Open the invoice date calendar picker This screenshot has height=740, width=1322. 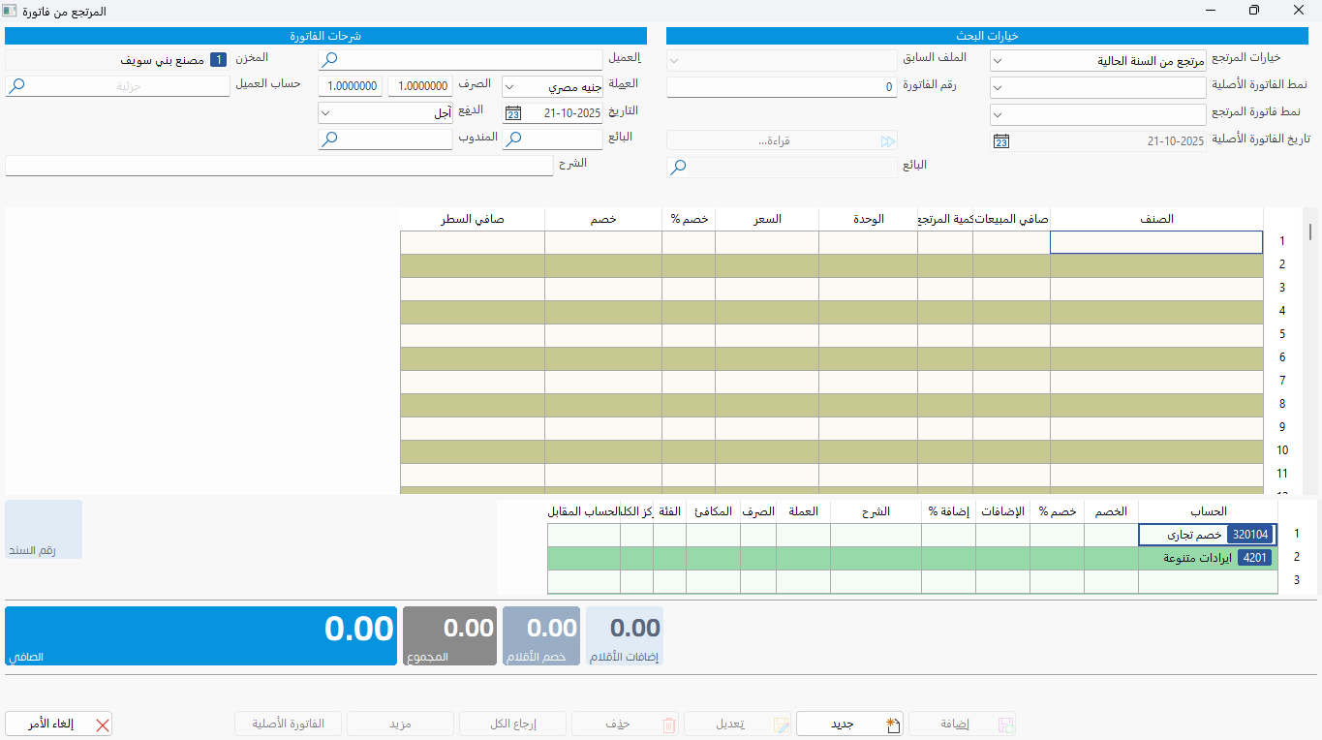[513, 113]
